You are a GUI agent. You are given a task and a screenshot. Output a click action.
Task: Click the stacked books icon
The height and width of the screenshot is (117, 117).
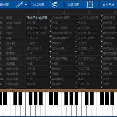pyautogui.click(x=55, y=5)
